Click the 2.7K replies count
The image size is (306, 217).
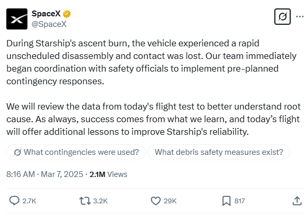tap(29, 201)
